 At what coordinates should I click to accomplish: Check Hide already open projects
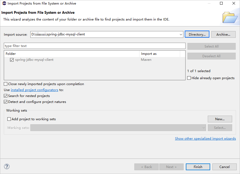point(189,78)
